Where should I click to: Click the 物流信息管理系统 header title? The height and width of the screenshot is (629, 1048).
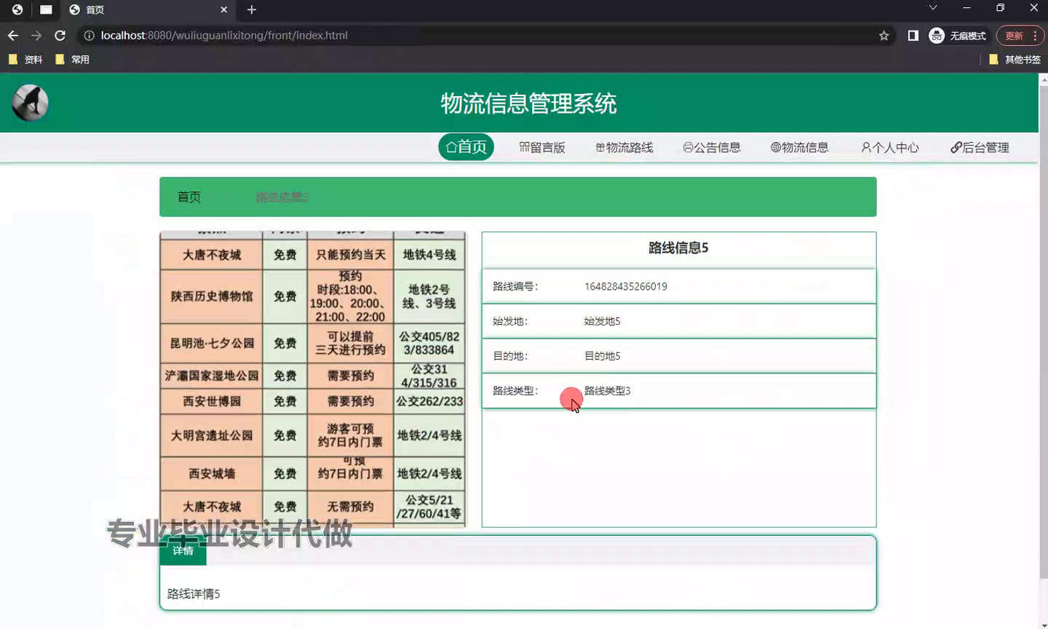pyautogui.click(x=529, y=103)
